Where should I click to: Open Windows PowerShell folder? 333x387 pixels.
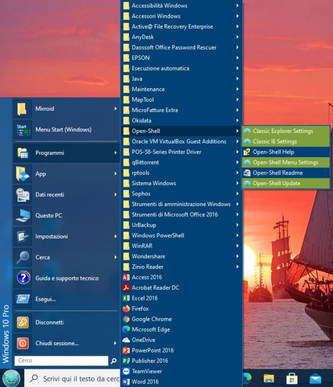pyautogui.click(x=182, y=235)
